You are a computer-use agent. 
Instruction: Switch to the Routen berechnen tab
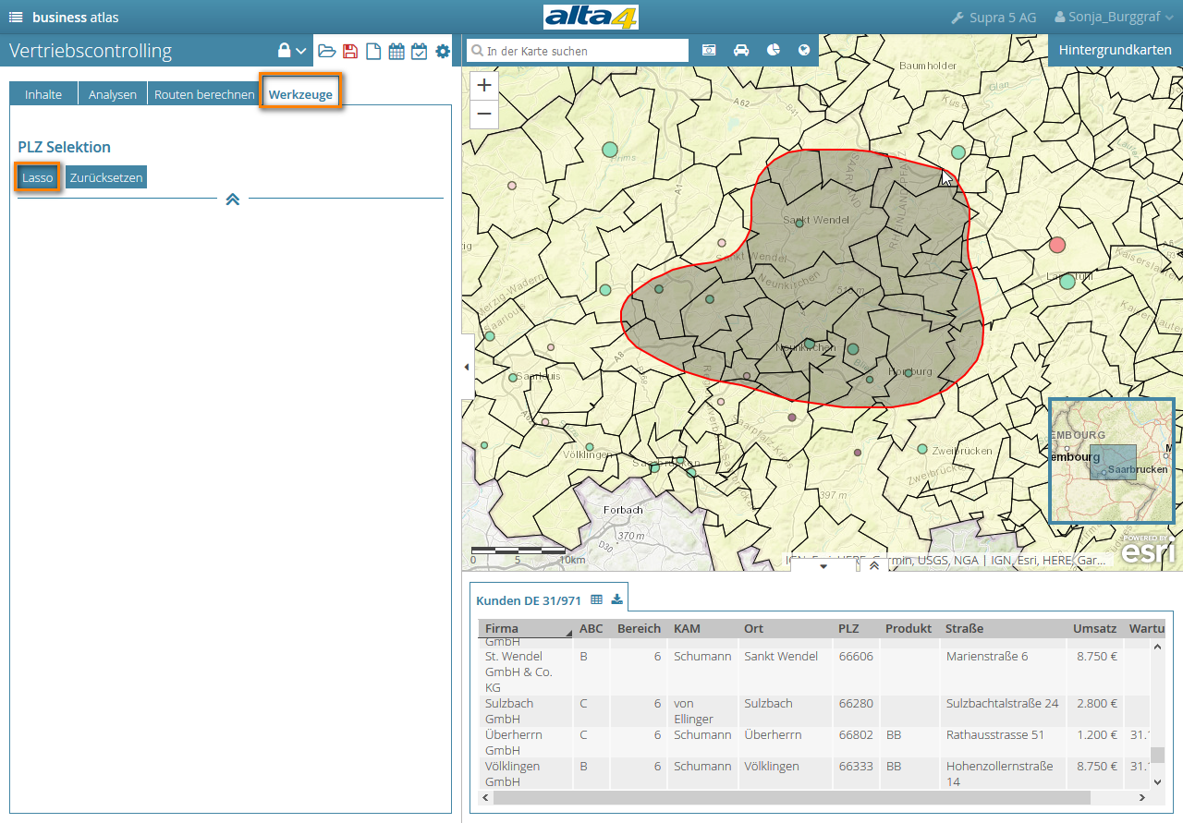(x=204, y=94)
